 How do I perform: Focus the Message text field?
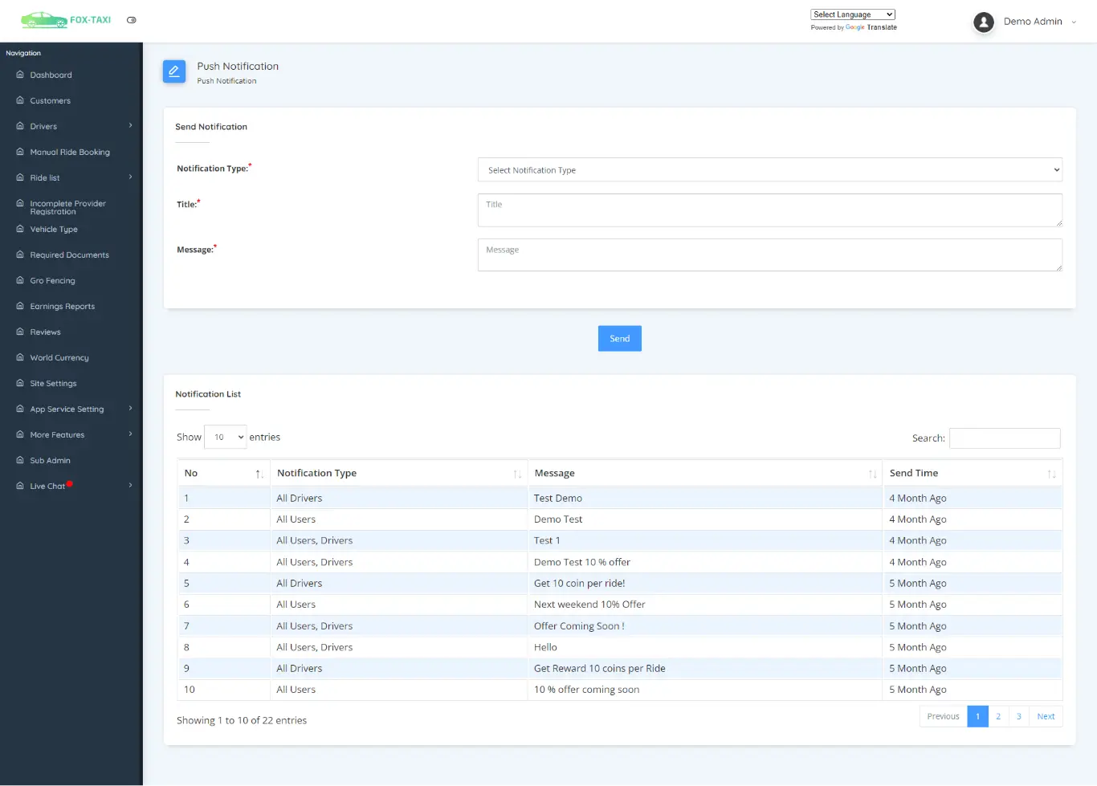770,255
